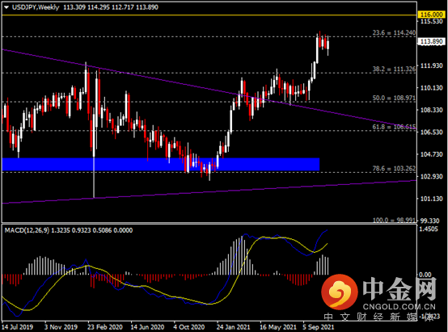The width and height of the screenshot is (448, 332).
Task: Click the 100.0 = 98.991 Fibonacci label
Action: (394, 220)
